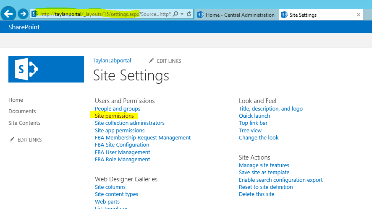372x209 pixels.
Task: Open People and groups link
Action: point(118,108)
